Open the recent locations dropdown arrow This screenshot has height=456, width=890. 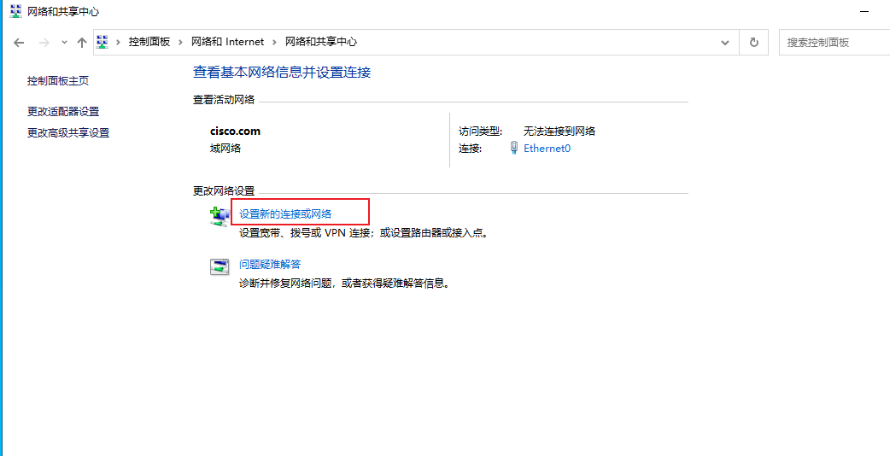(x=64, y=43)
